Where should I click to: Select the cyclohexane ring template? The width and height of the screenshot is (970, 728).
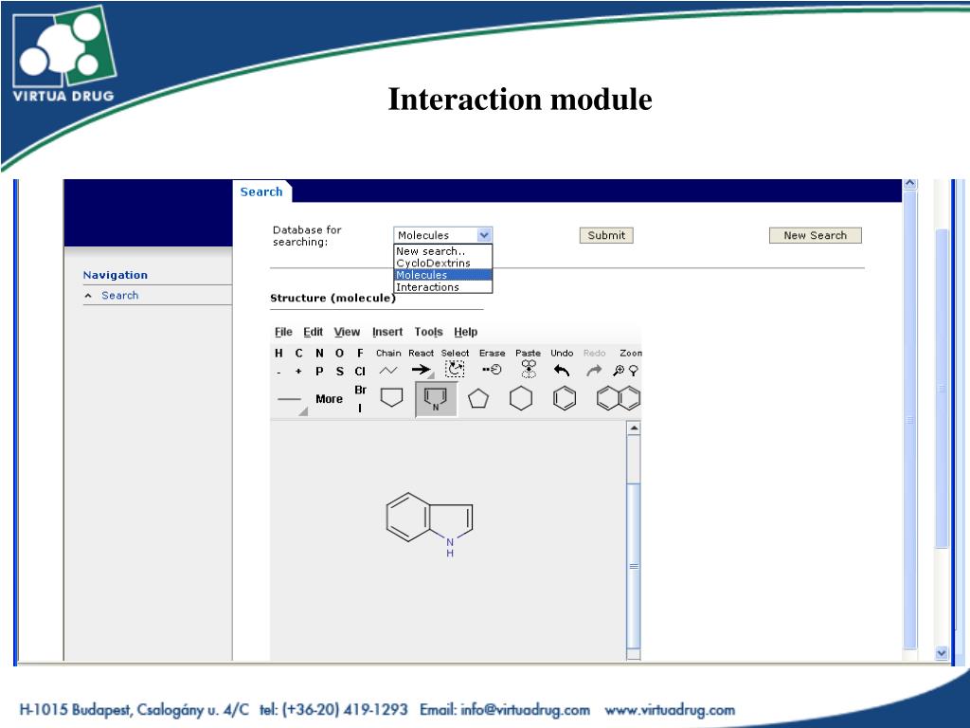521,399
